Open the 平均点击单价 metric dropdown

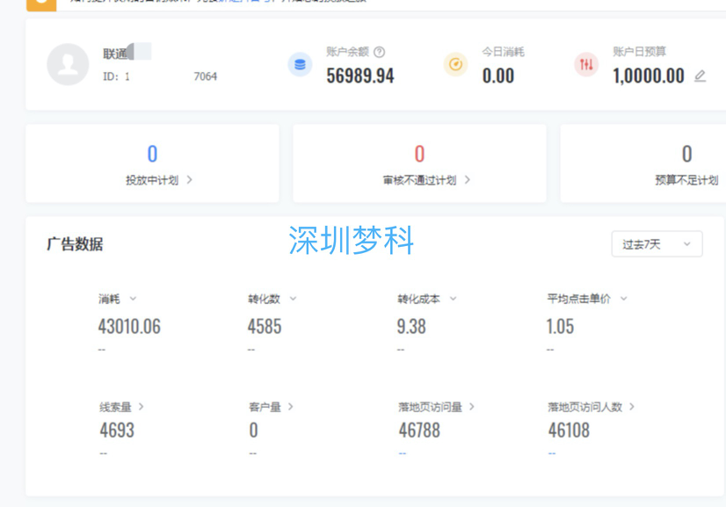click(x=622, y=299)
